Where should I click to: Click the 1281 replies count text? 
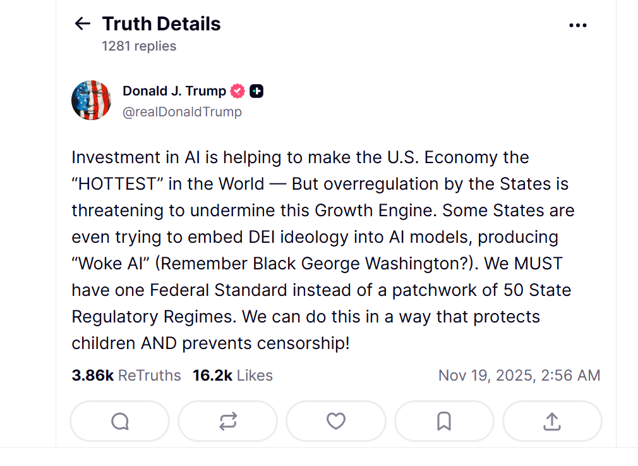coord(139,46)
